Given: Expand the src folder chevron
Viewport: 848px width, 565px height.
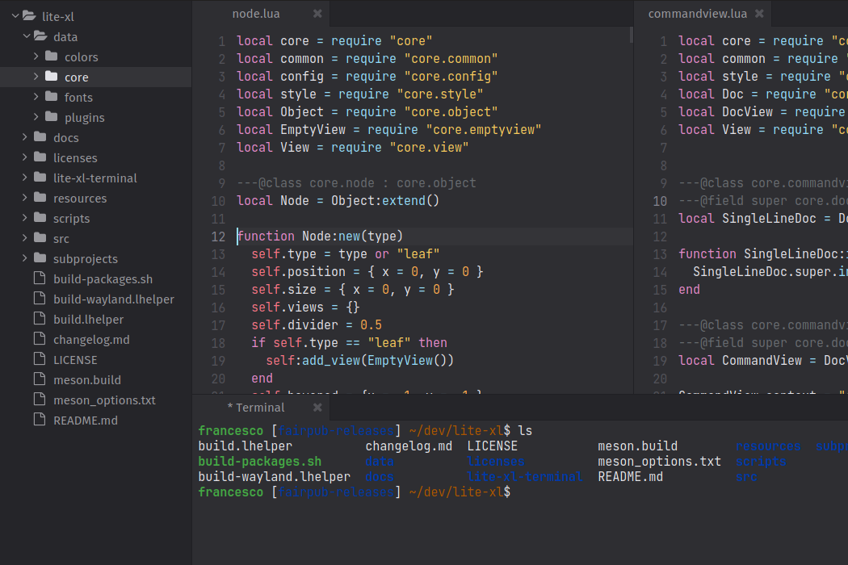Looking at the screenshot, I should tap(26, 238).
